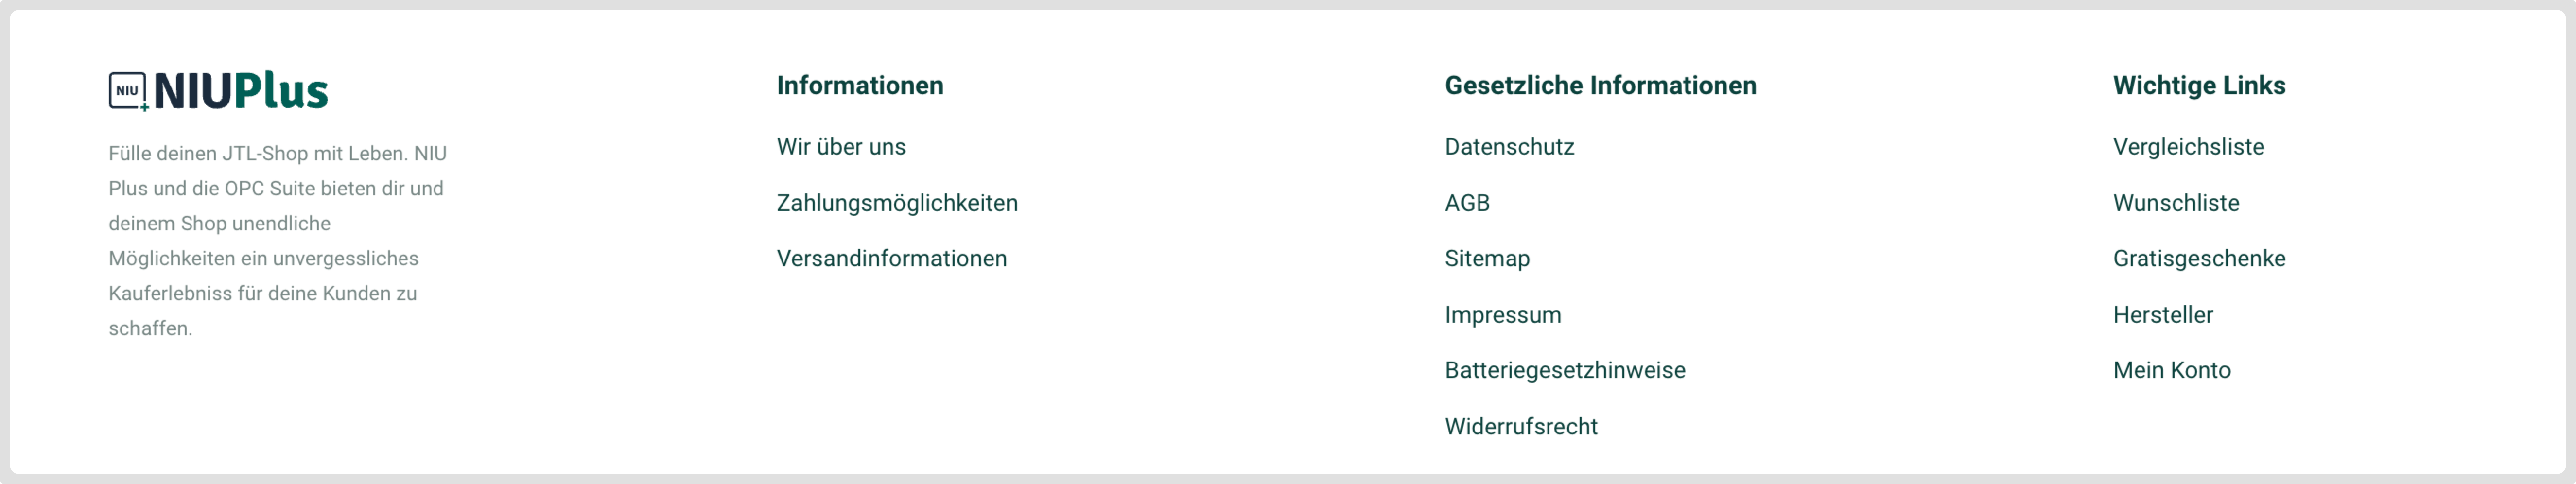
Task: Click the Informationen column heading
Action: [859, 86]
